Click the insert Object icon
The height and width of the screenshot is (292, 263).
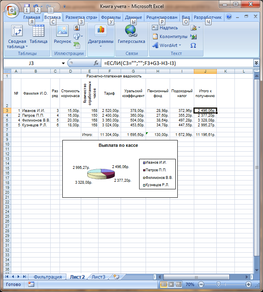click(193, 36)
